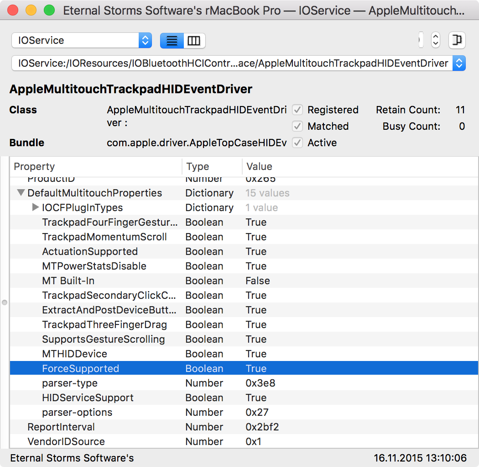Select the MT Built-In property

[244, 281]
